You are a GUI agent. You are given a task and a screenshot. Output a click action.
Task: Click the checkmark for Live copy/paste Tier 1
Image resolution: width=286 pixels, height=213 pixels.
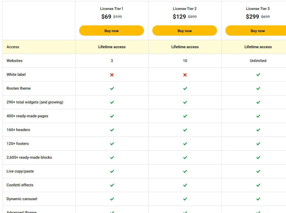(112, 171)
